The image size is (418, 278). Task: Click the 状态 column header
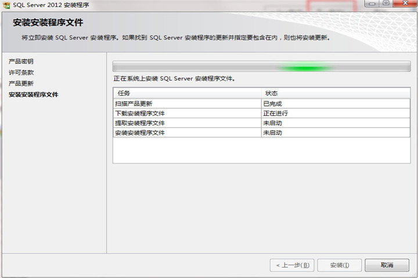(336, 93)
